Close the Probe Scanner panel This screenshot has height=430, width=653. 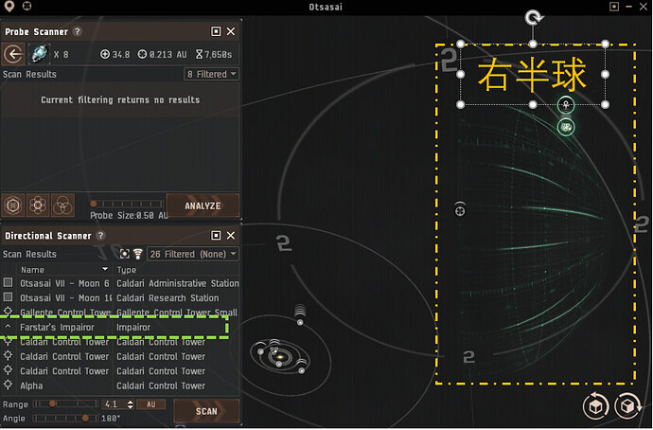pos(231,31)
